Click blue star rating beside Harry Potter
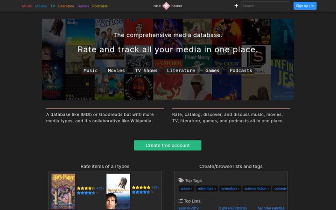The width and height of the screenshot is (336, 210). (x=86, y=193)
